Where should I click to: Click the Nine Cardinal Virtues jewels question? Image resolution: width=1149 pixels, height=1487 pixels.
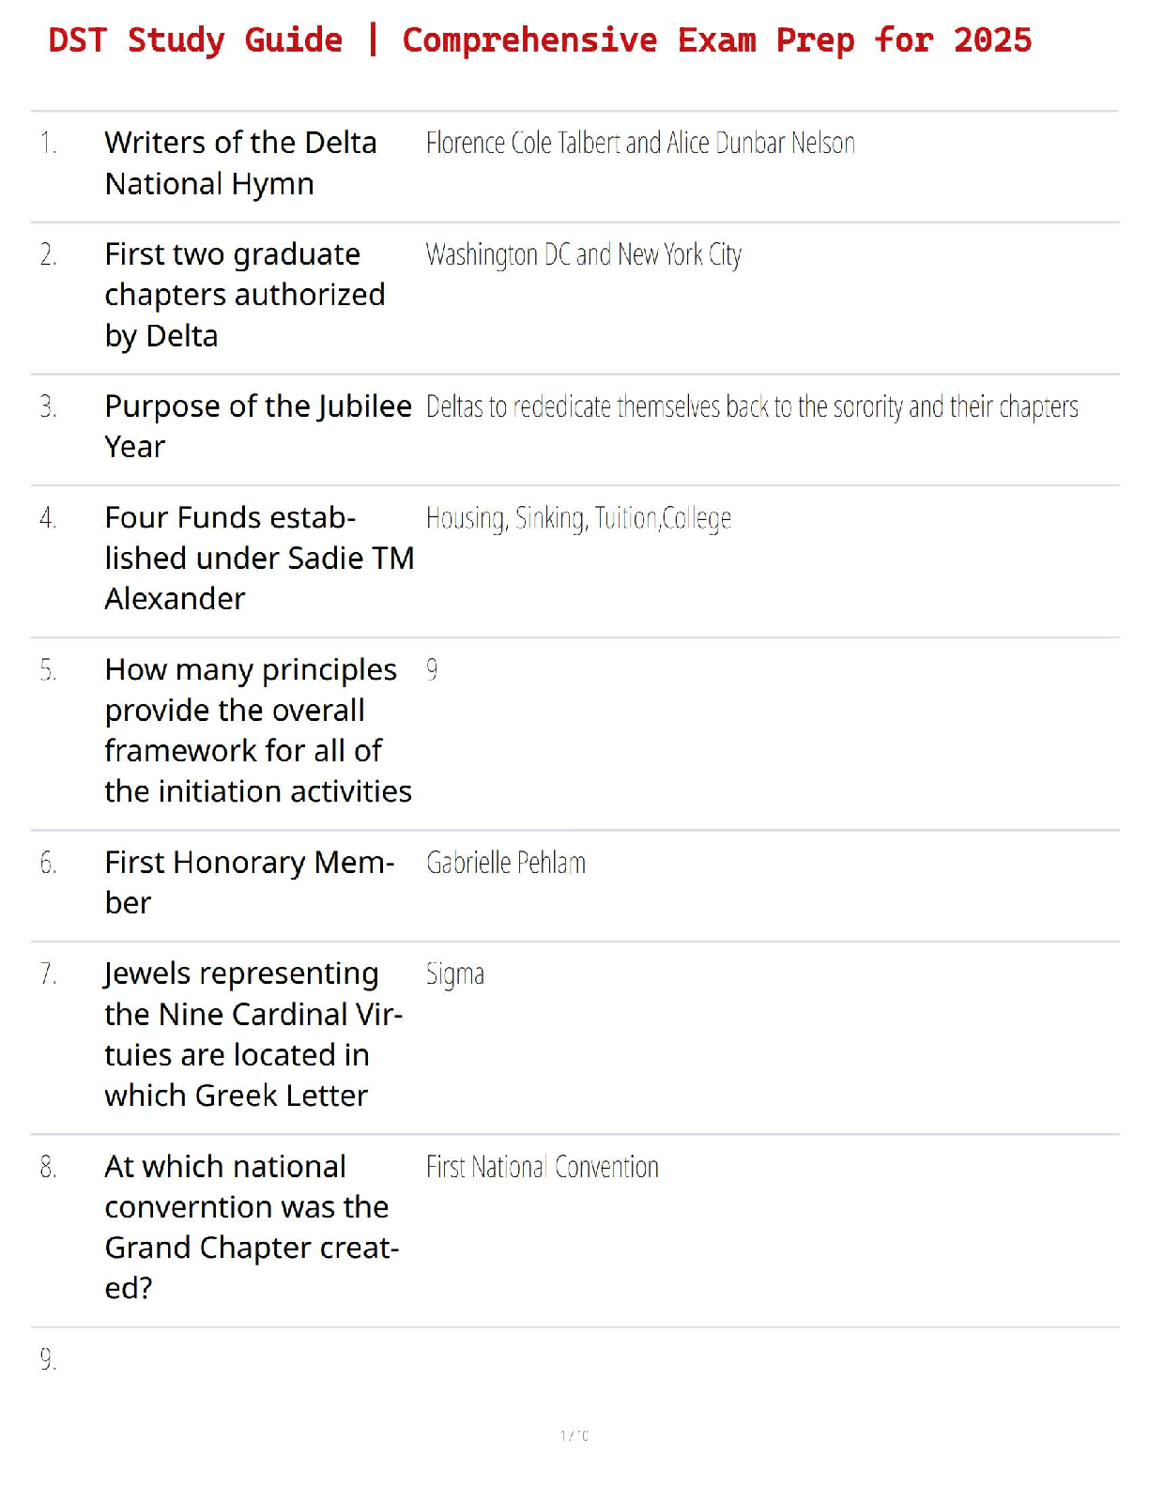pyautogui.click(x=253, y=1035)
